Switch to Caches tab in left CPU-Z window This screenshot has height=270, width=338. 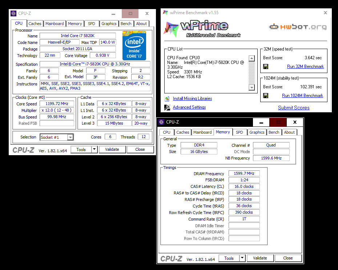pyautogui.click(x=35, y=24)
